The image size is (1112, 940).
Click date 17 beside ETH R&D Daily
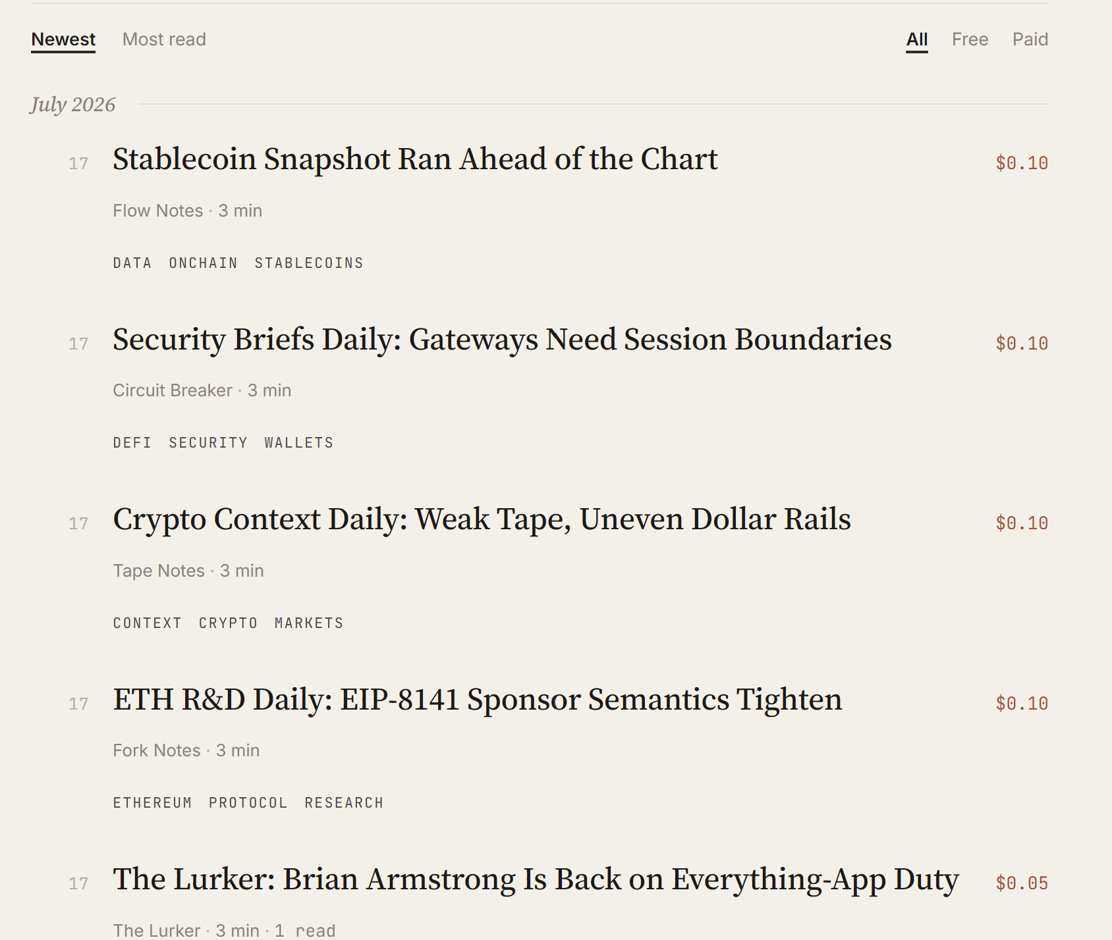pyautogui.click(x=78, y=704)
